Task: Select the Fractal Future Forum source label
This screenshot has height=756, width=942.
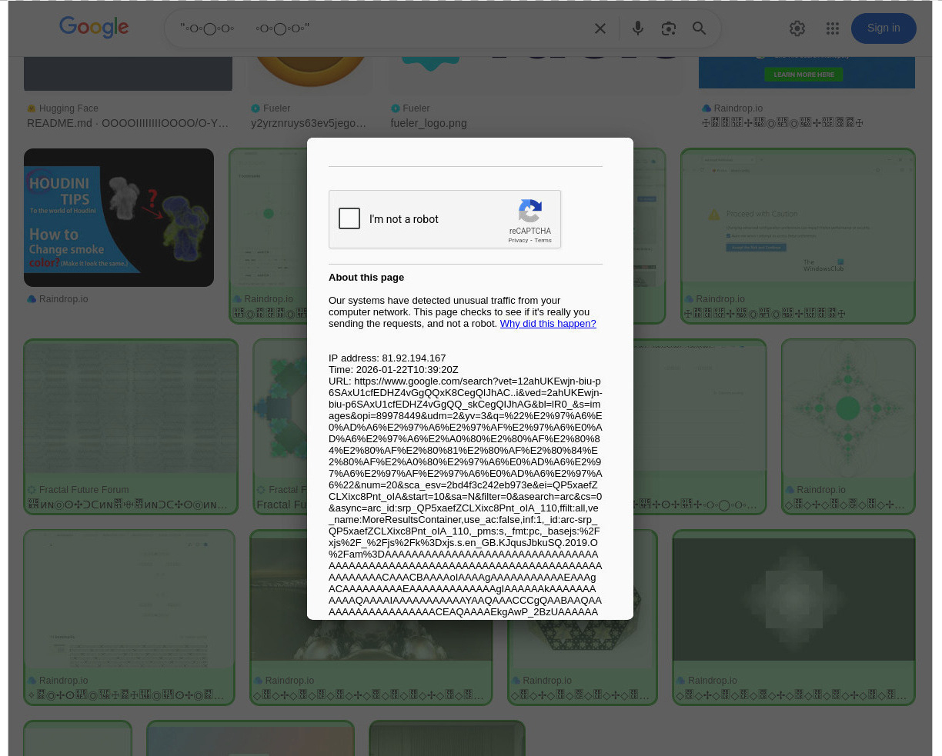Action: [84, 490]
